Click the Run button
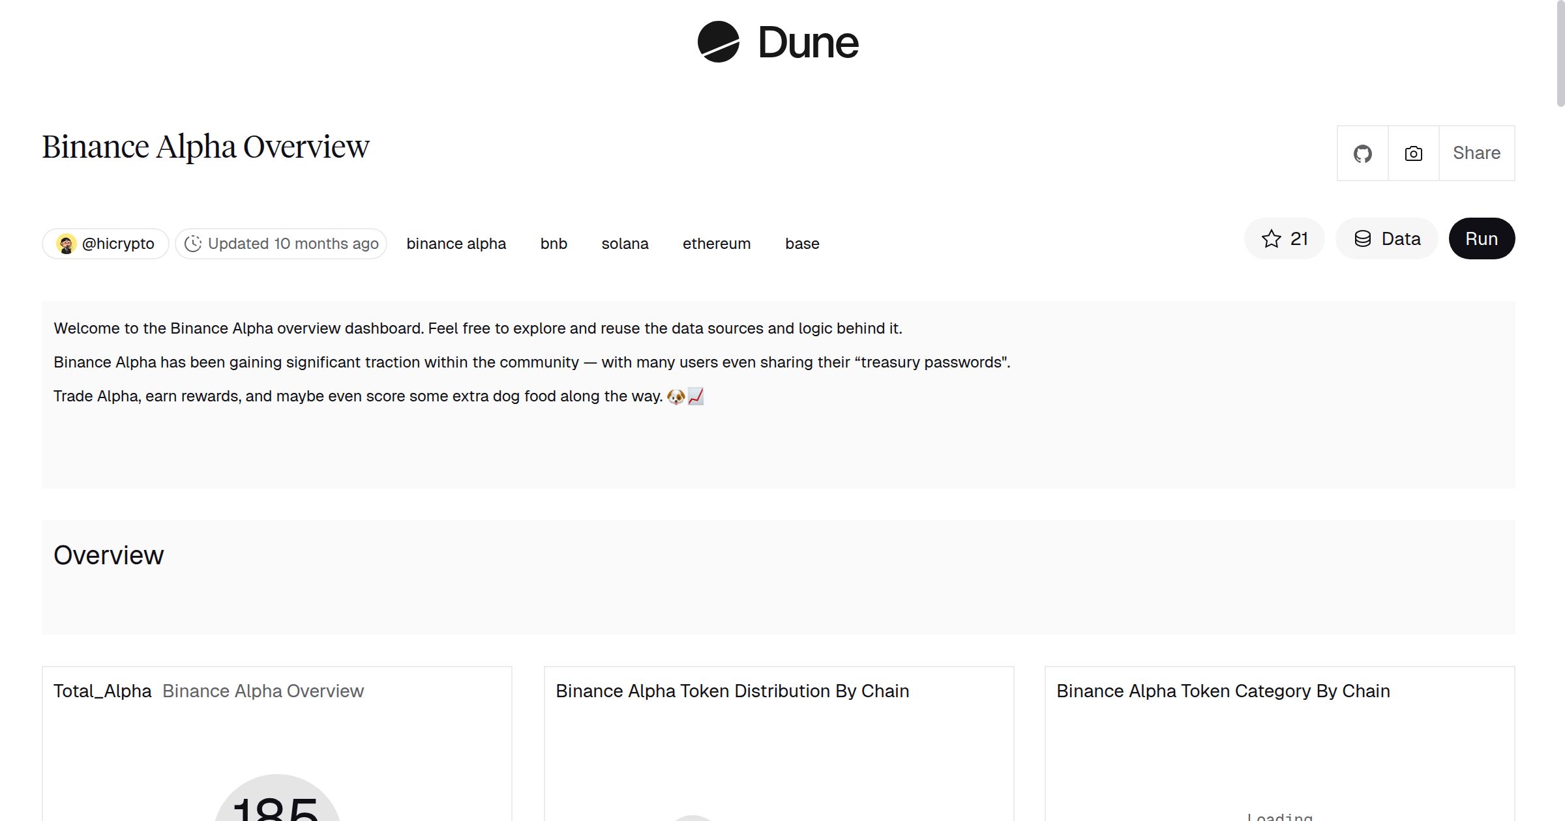The height and width of the screenshot is (821, 1565). coord(1482,238)
